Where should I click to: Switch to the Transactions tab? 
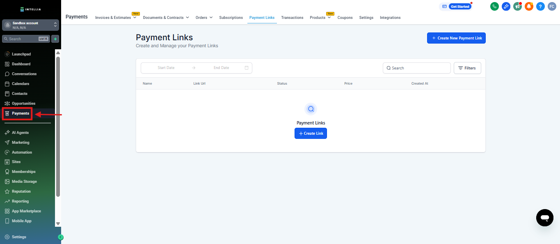(x=292, y=18)
